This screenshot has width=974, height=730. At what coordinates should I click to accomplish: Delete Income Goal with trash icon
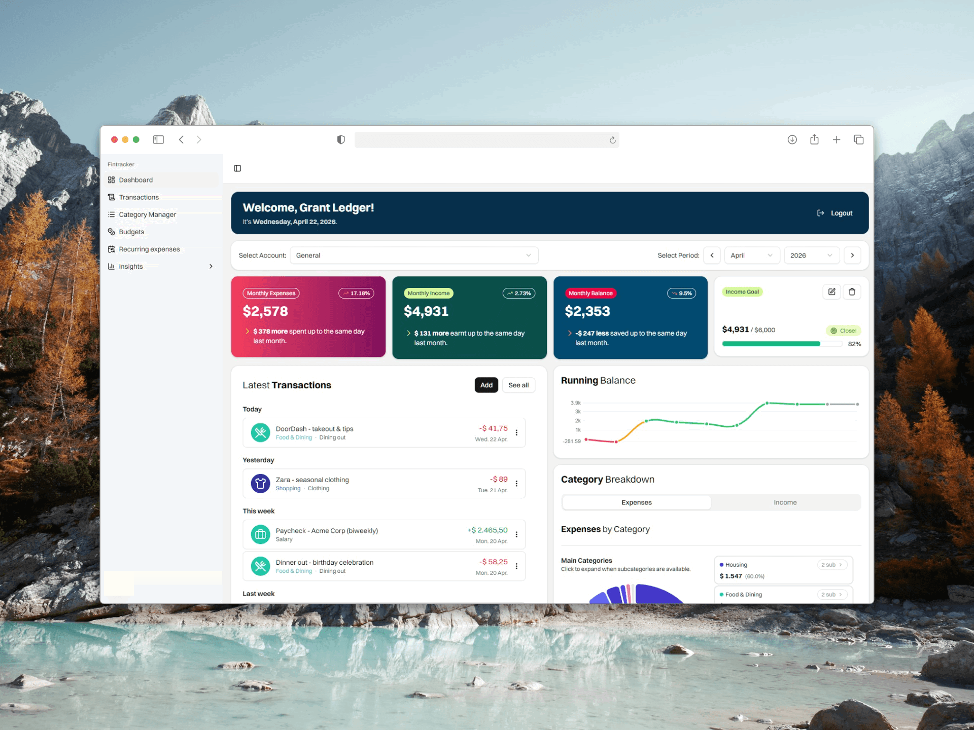(x=852, y=291)
